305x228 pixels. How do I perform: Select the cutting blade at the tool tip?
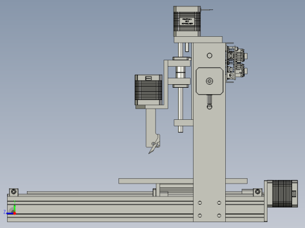pos(153,148)
